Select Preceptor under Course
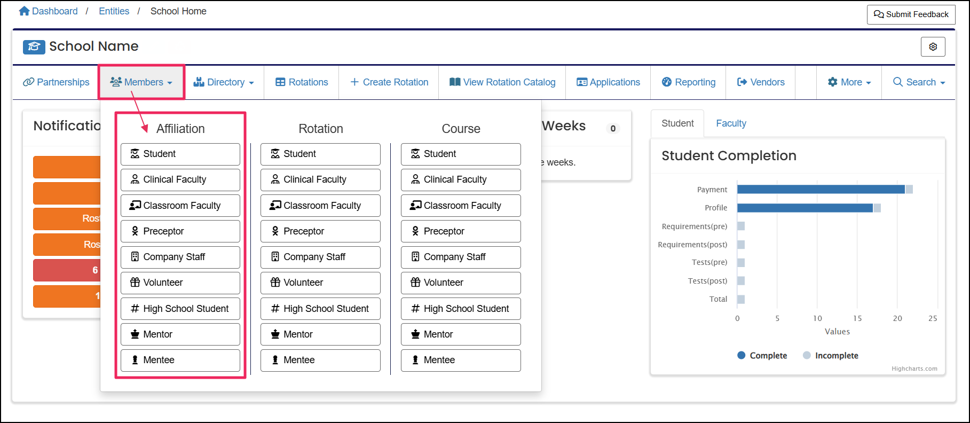 tap(461, 231)
